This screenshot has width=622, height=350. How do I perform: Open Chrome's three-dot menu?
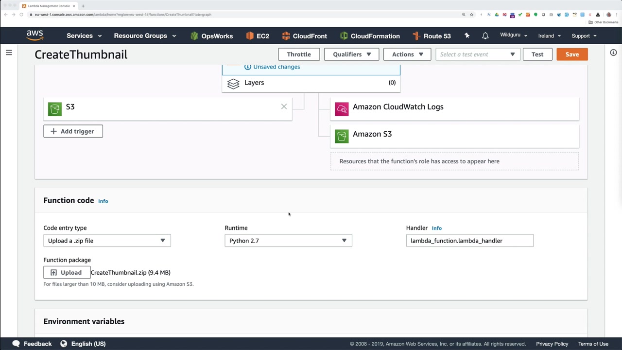coord(617,15)
